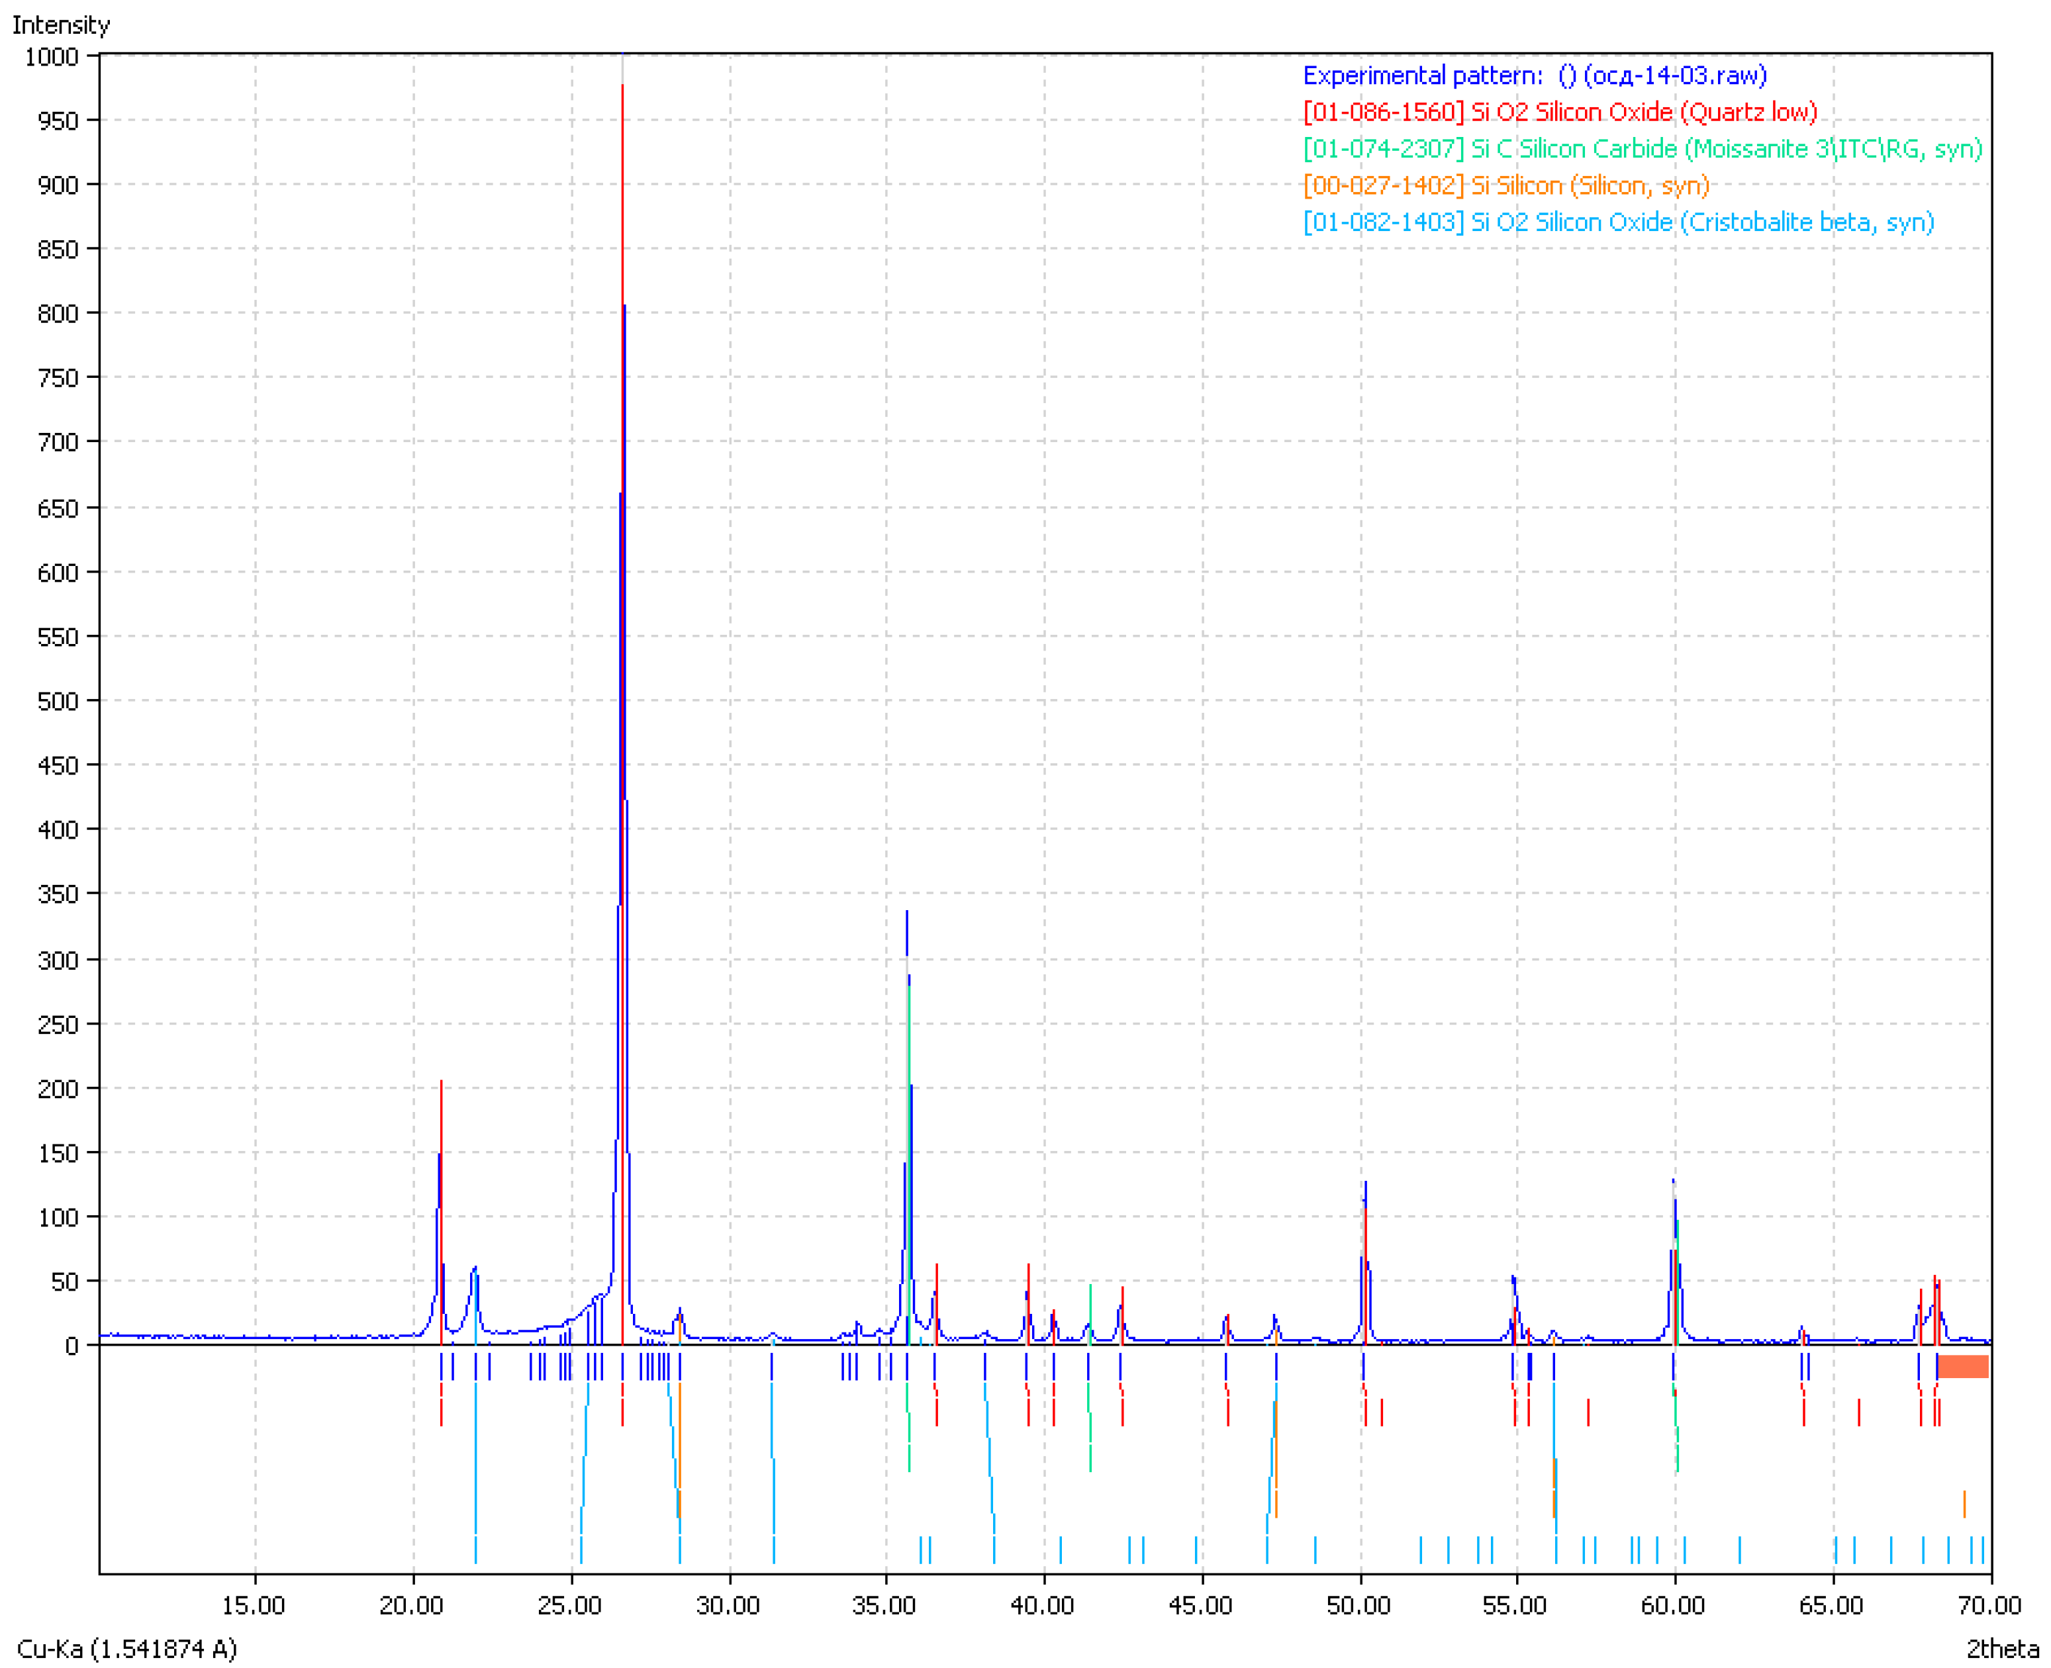
Task: Click the red Quartz low legend entry
Action: pos(1560,111)
